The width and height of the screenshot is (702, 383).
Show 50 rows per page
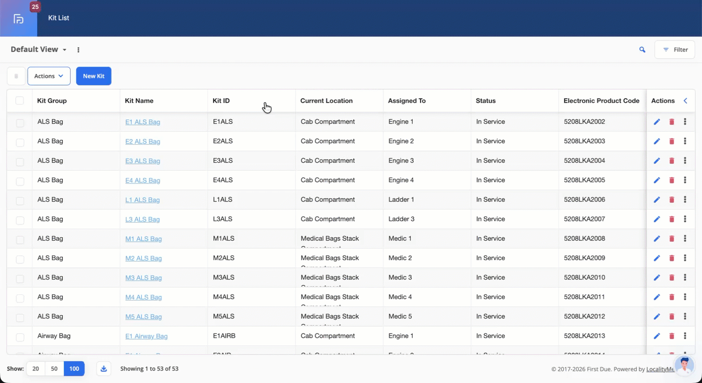pyautogui.click(x=54, y=369)
